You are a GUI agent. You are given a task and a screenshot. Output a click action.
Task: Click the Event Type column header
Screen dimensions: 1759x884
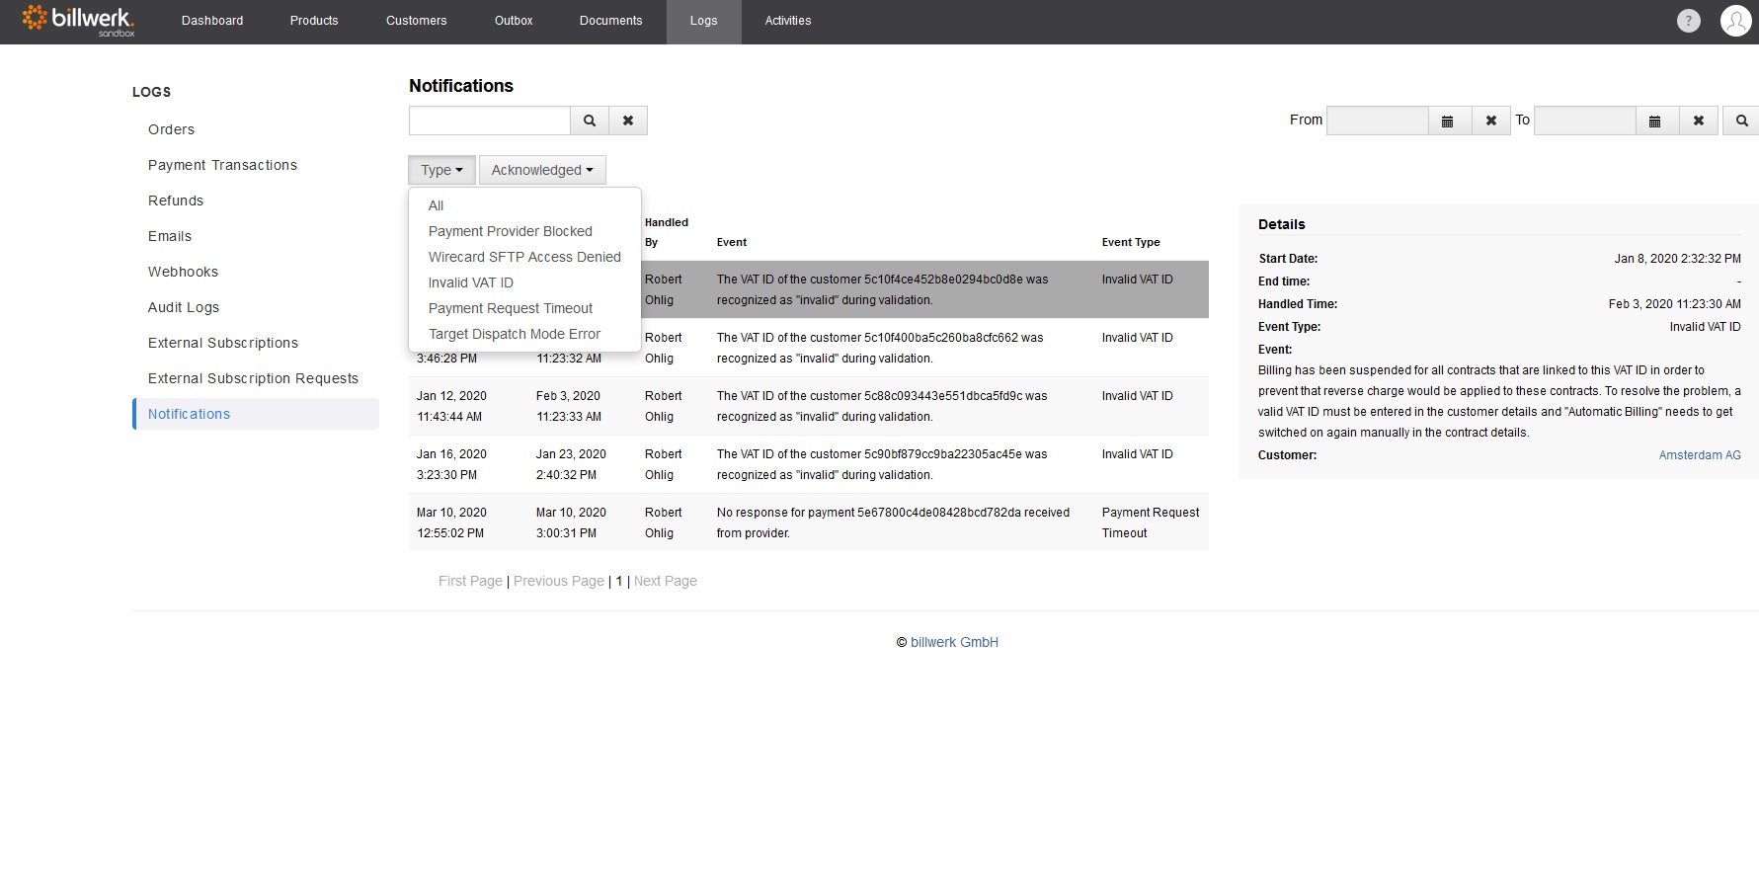click(1131, 242)
